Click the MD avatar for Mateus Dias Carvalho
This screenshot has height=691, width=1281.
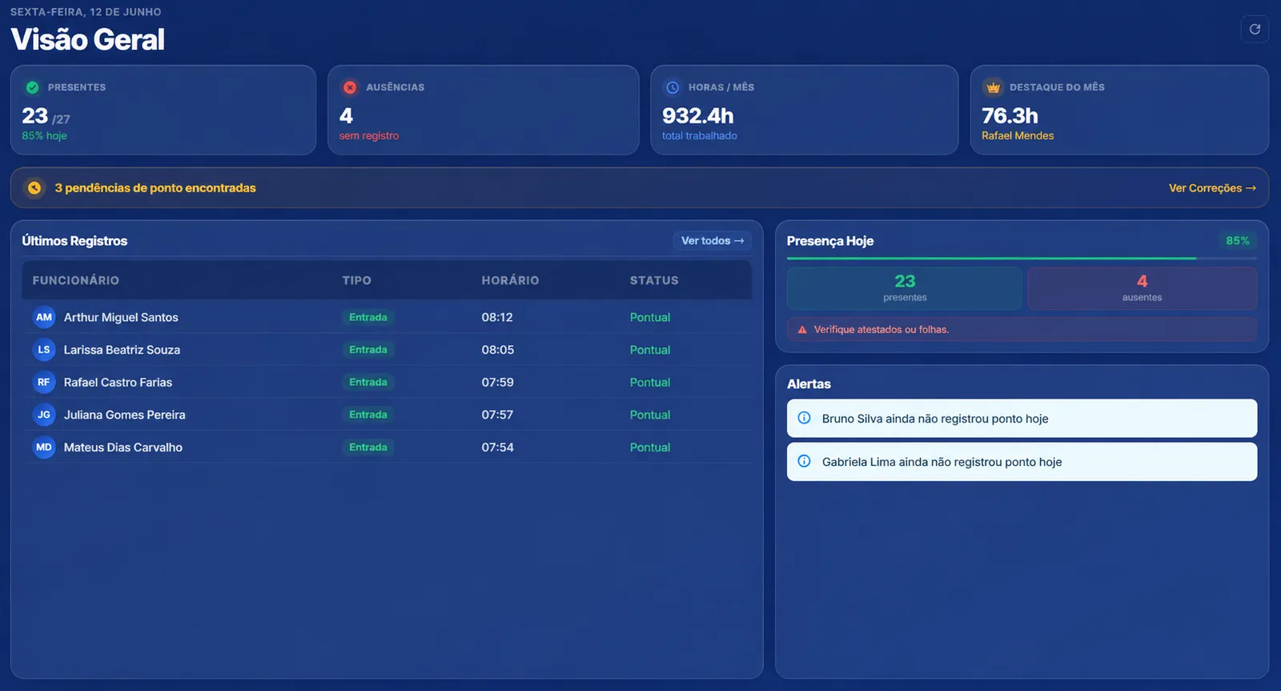(44, 447)
